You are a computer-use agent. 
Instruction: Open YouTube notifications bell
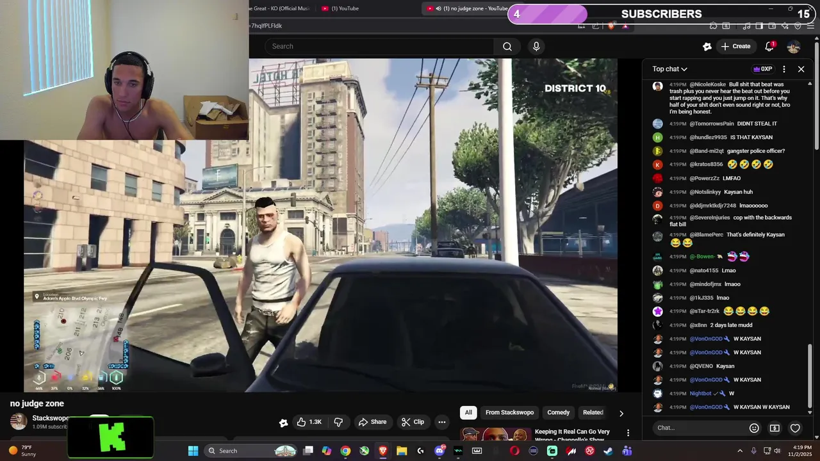point(769,46)
